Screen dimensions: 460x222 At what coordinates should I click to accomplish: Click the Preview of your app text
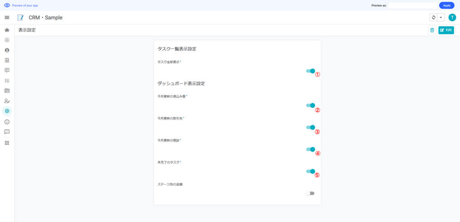[25, 5]
